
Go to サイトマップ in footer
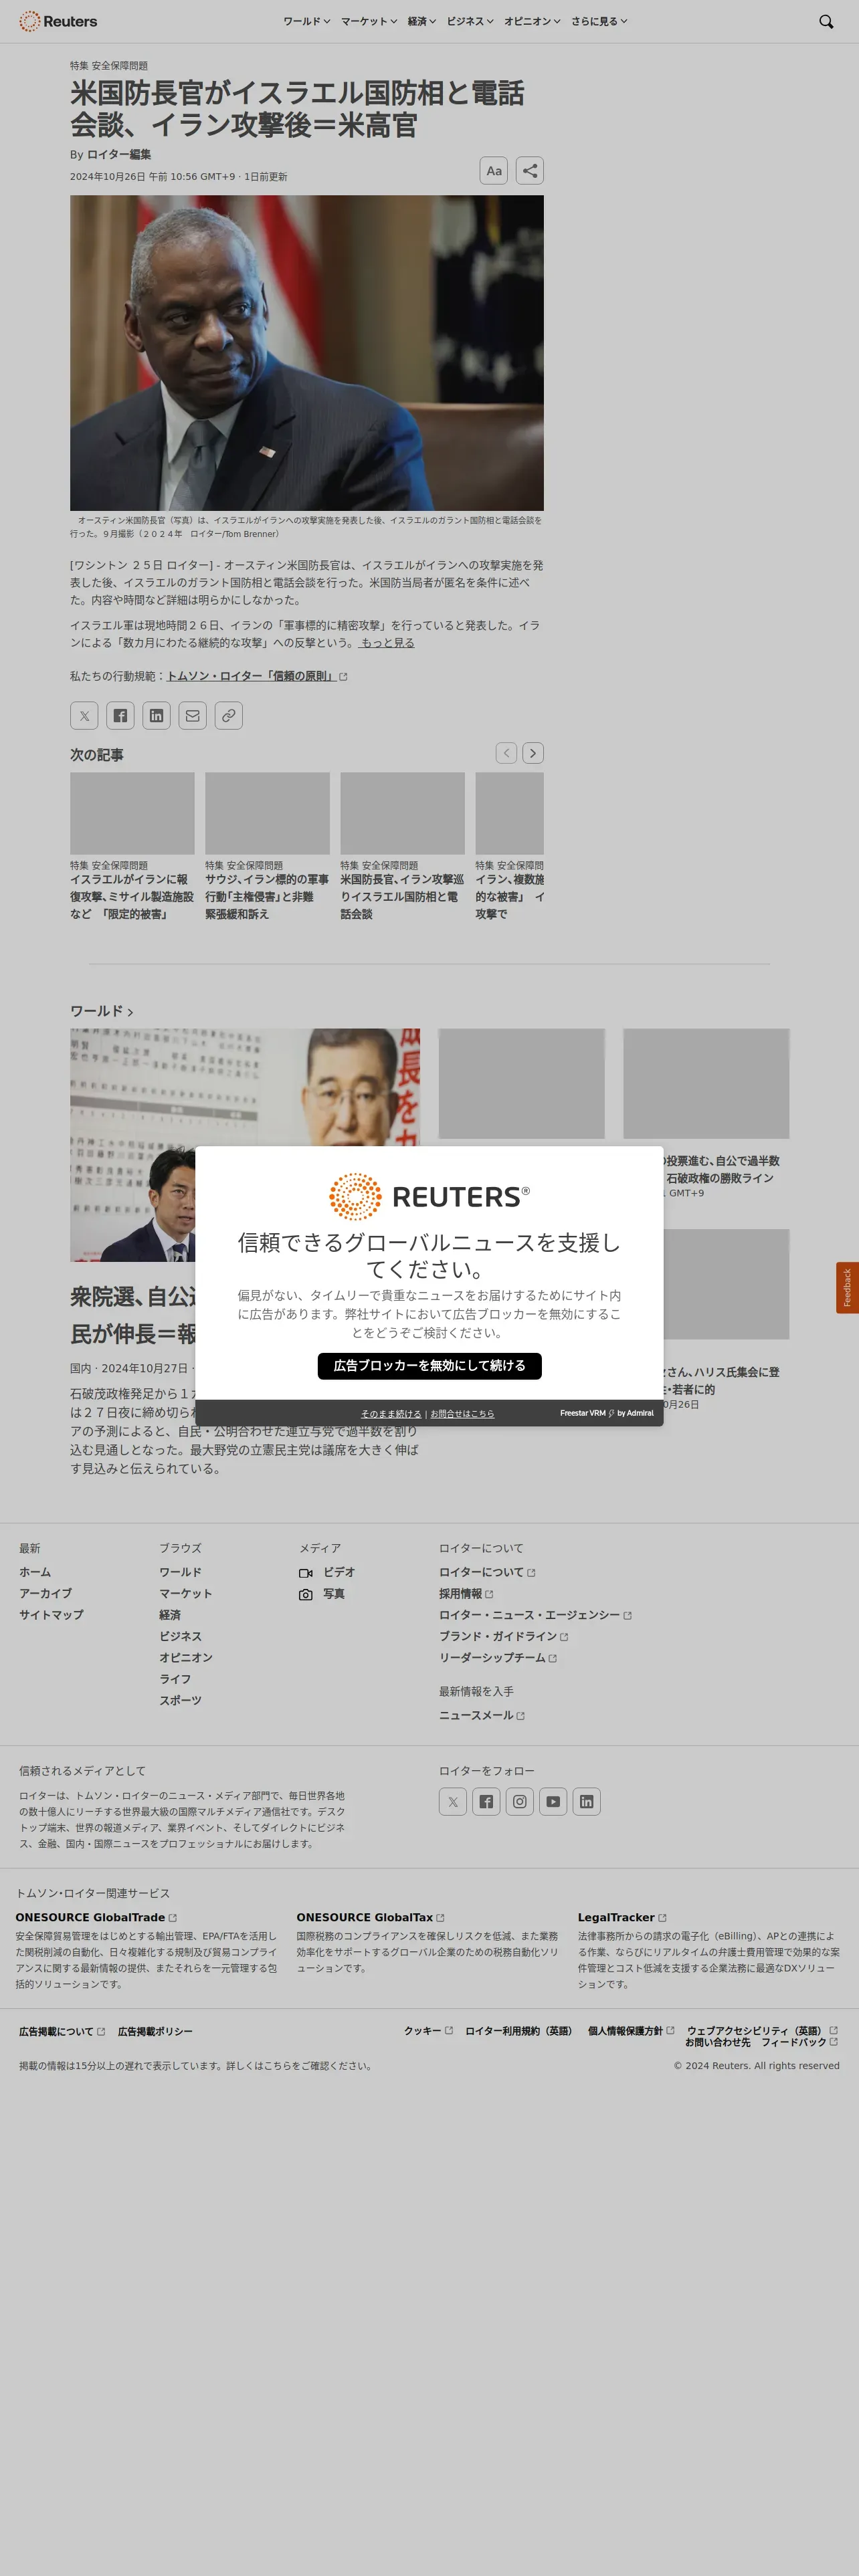pos(51,1615)
